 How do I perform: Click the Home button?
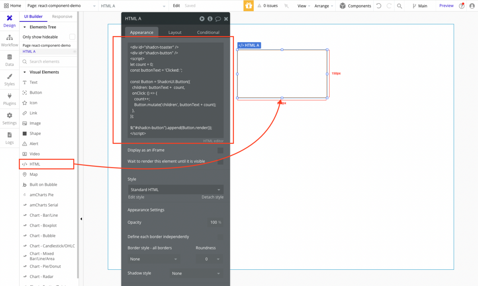[x=12, y=6]
